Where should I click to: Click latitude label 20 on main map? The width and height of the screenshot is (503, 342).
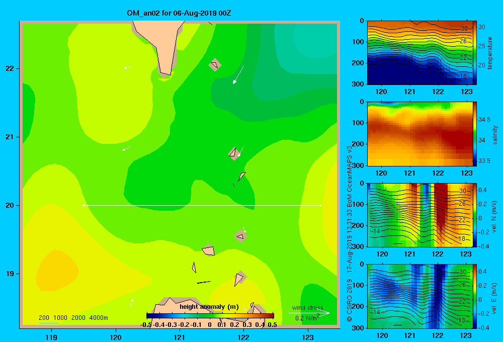coord(10,205)
